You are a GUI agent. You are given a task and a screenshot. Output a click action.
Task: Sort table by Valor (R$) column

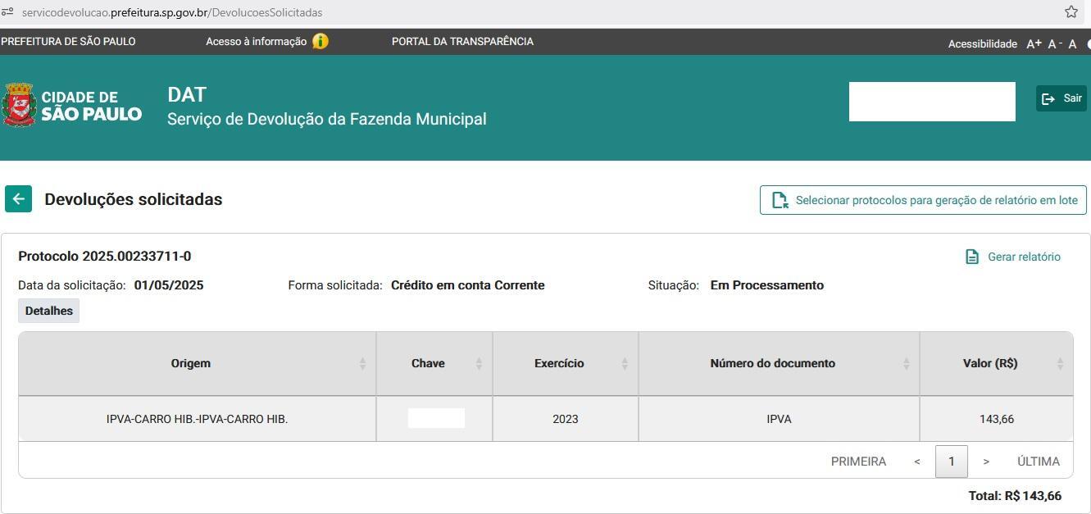coord(996,363)
